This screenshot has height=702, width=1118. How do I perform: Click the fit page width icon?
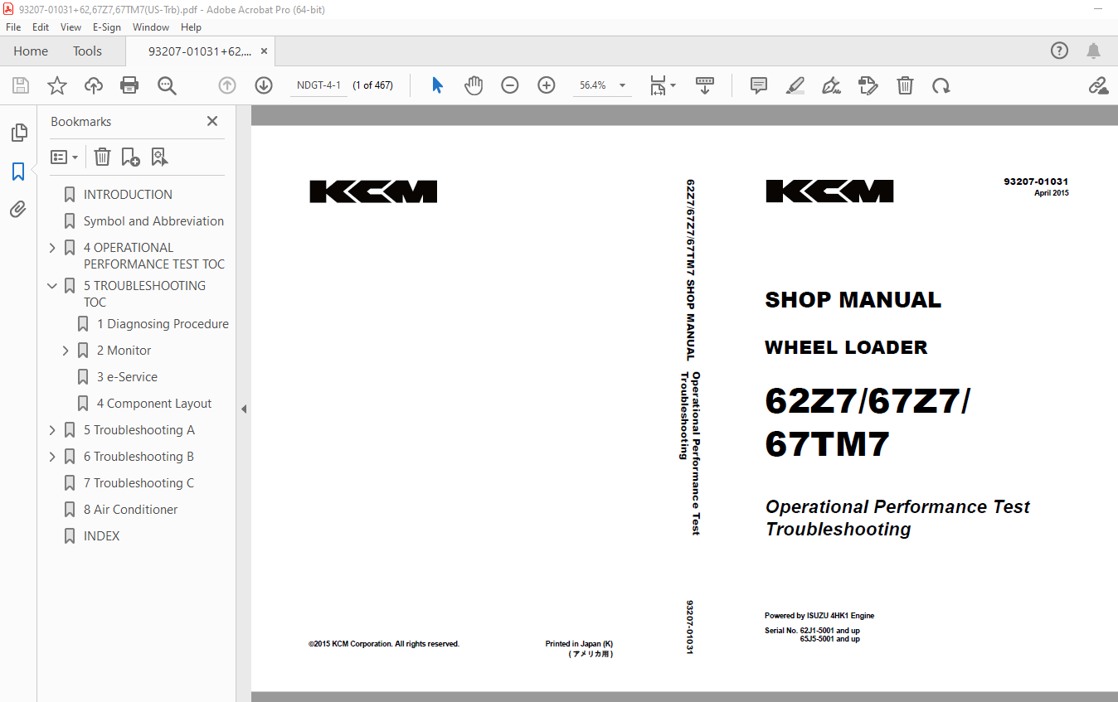pyautogui.click(x=658, y=85)
